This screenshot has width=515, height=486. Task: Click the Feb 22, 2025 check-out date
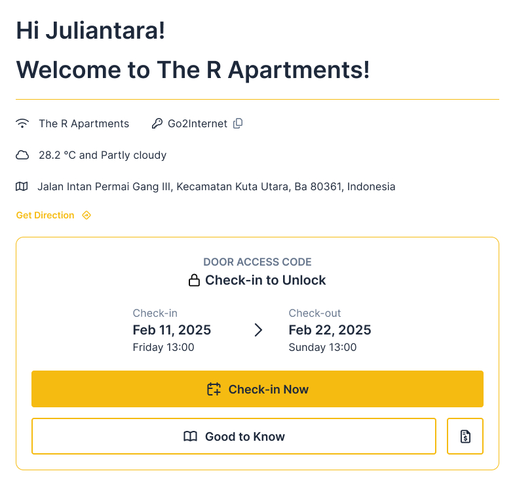tap(330, 330)
